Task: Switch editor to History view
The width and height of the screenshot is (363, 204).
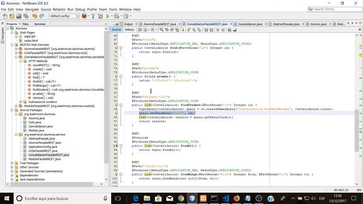Action: click(129, 29)
